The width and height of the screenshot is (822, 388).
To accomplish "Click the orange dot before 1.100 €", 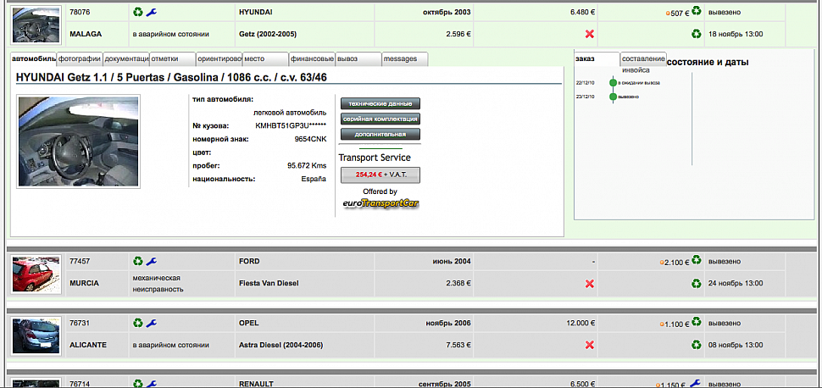I will pyautogui.click(x=662, y=324).
